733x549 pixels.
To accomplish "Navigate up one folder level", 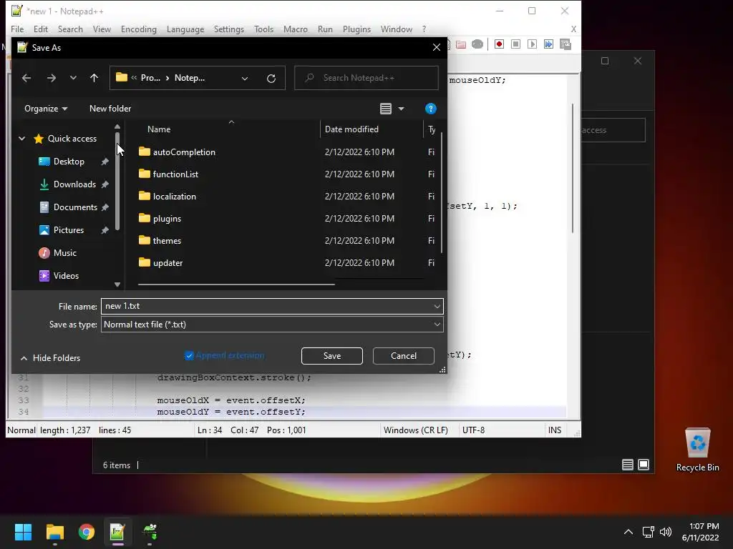I will 94,78.
